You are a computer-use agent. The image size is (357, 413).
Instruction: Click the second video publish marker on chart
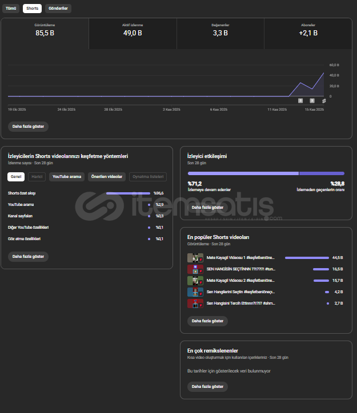(312, 100)
